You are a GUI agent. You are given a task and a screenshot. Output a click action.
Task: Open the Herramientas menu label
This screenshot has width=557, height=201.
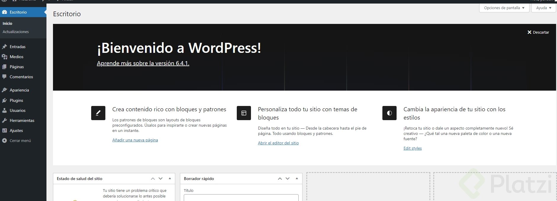pyautogui.click(x=22, y=120)
